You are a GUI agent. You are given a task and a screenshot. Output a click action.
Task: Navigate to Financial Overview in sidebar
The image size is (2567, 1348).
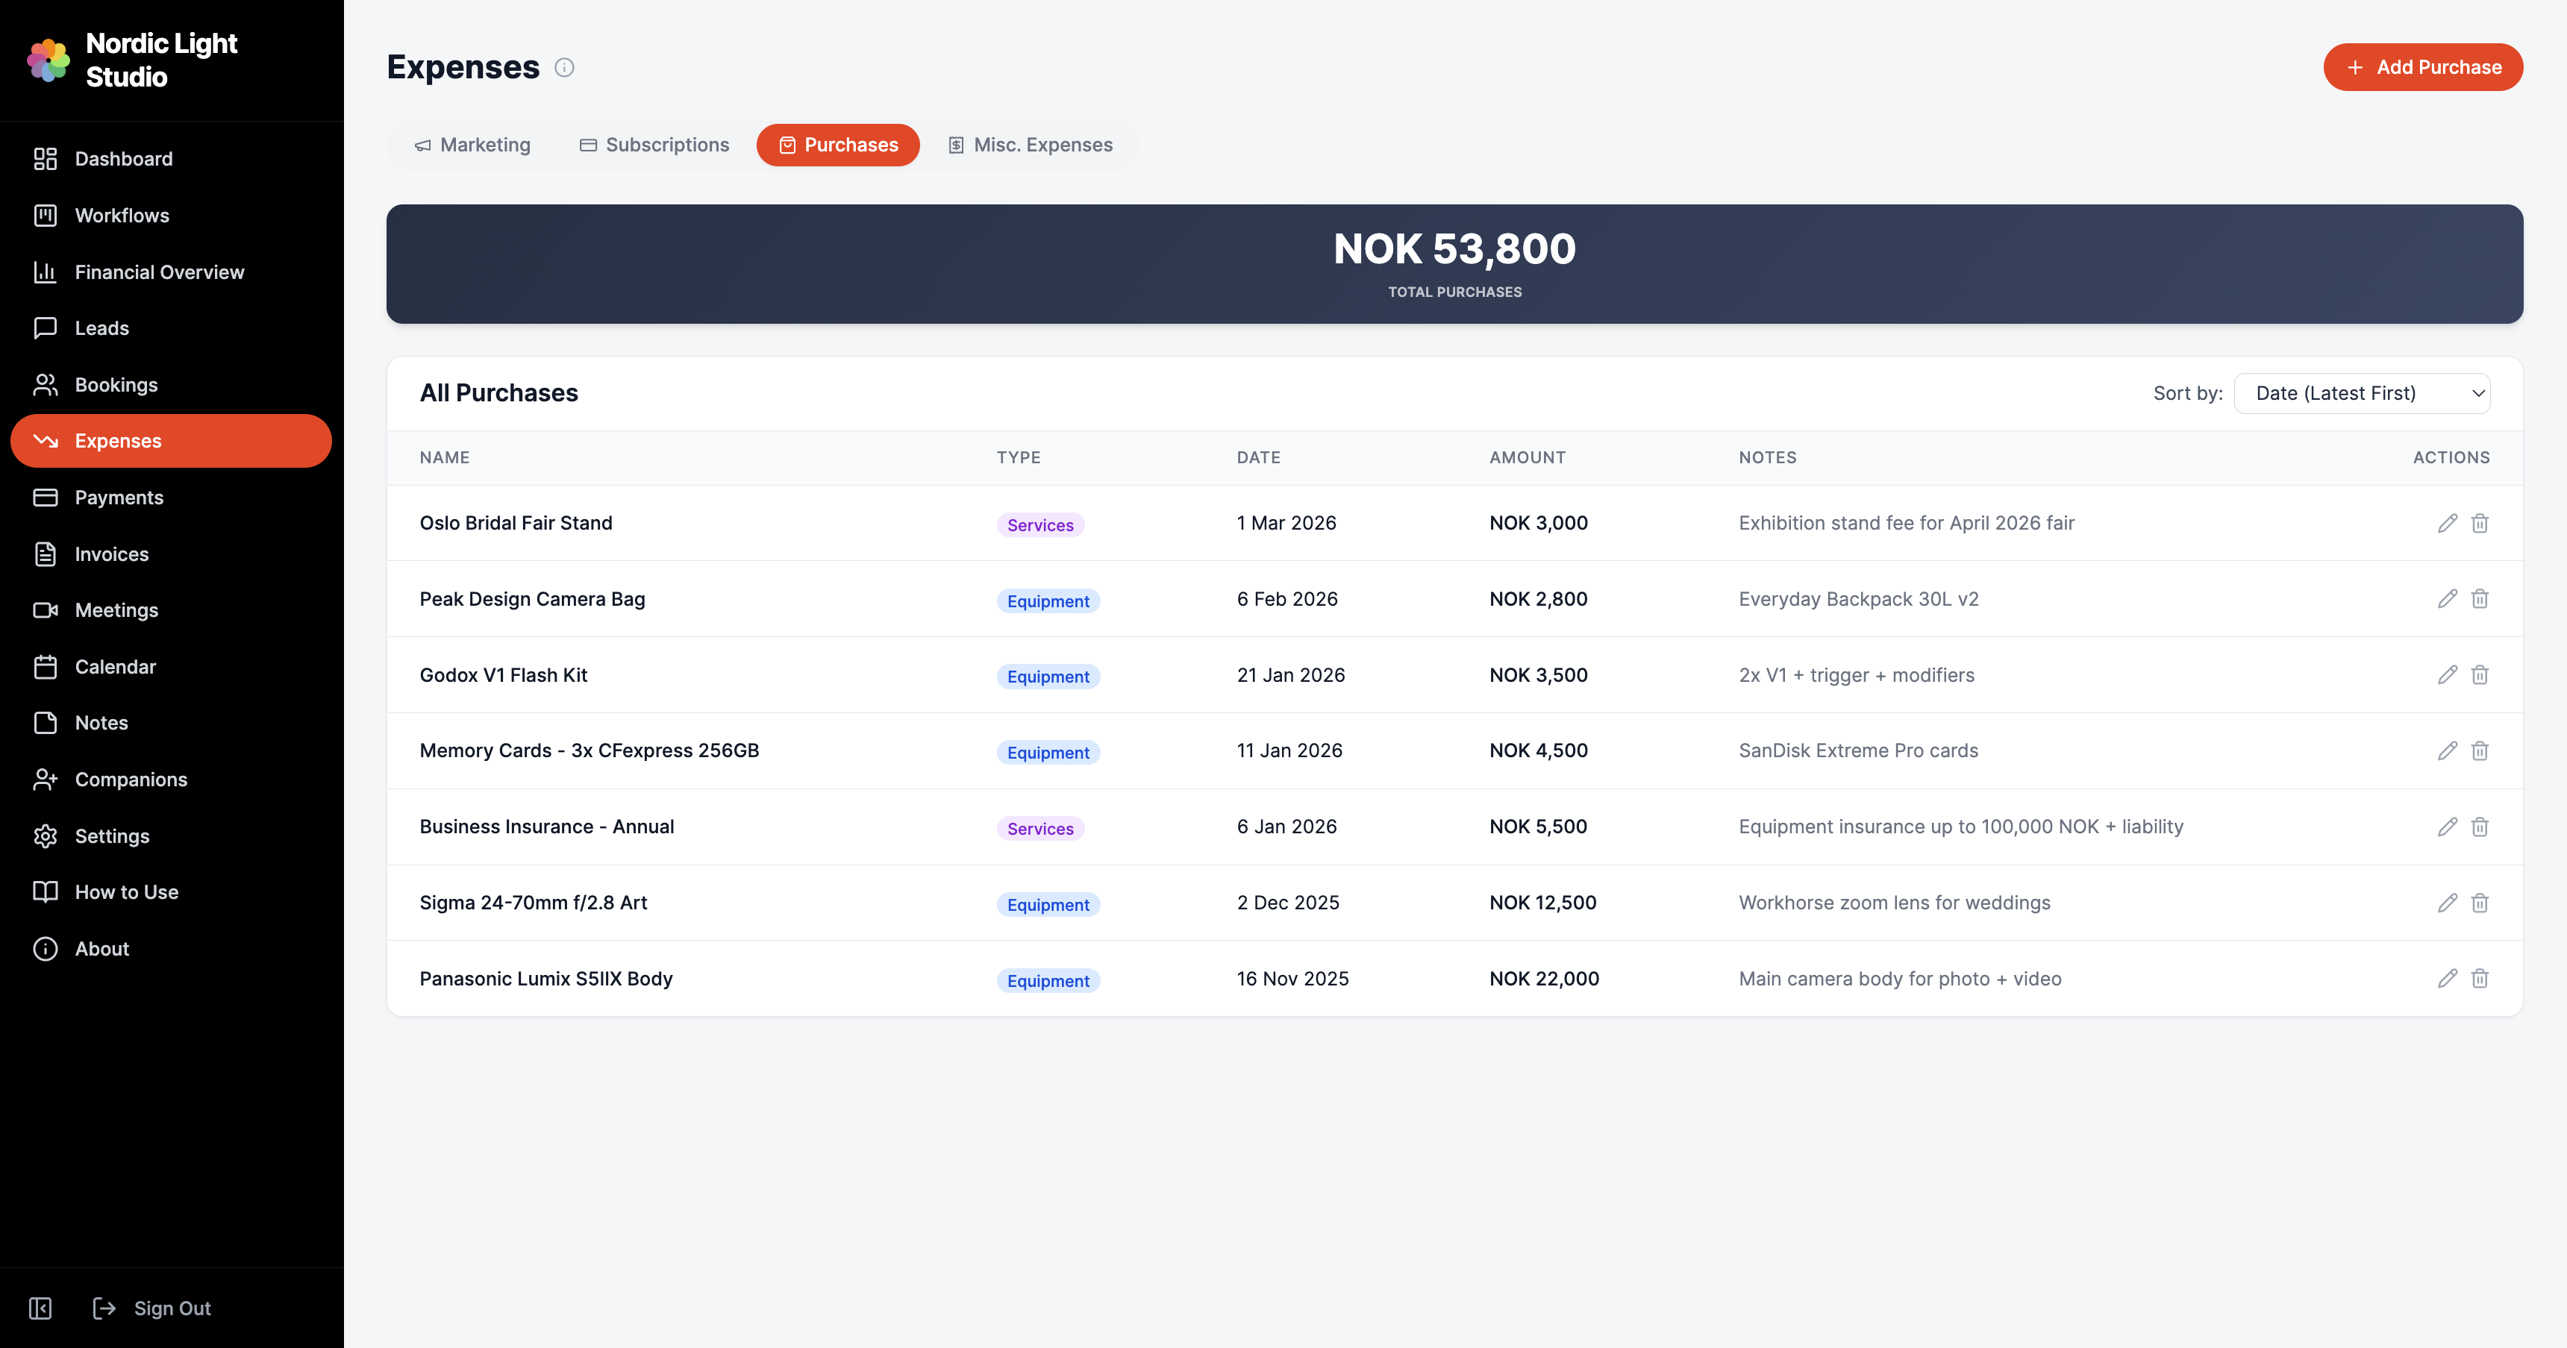[x=158, y=272]
